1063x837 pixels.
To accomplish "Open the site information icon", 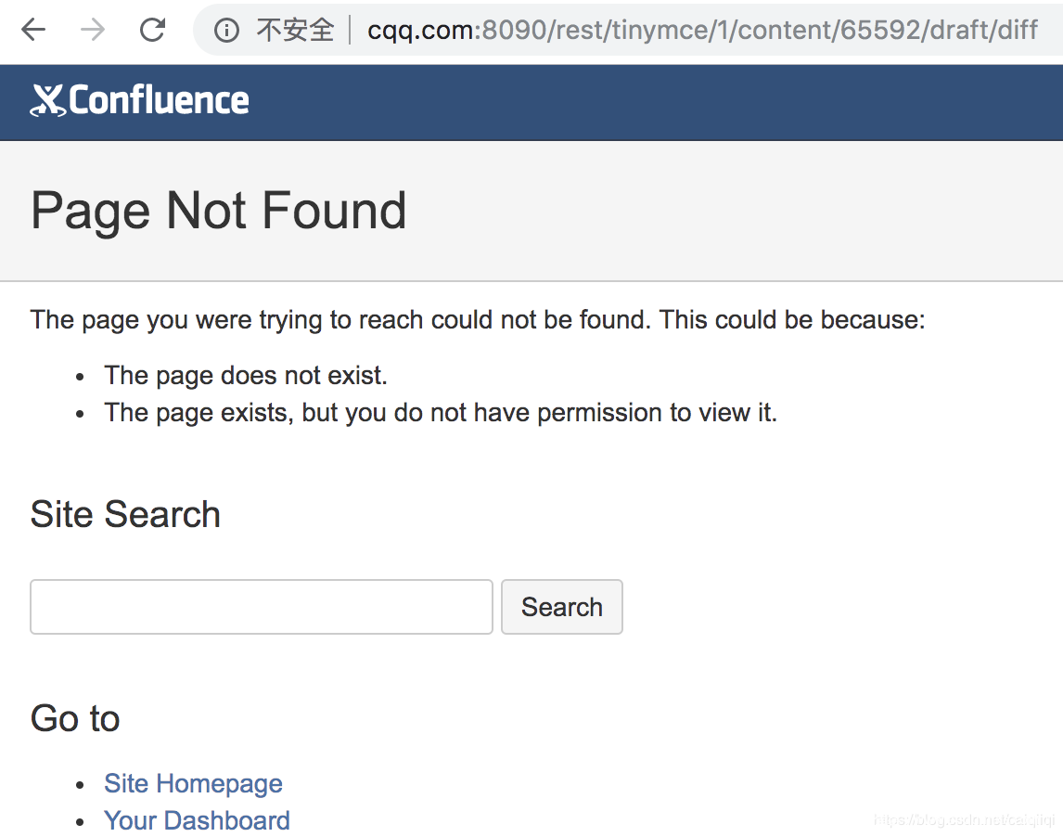I will click(226, 31).
